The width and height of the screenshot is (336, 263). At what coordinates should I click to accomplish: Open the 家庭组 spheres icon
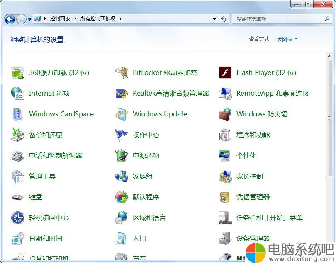(x=122, y=176)
